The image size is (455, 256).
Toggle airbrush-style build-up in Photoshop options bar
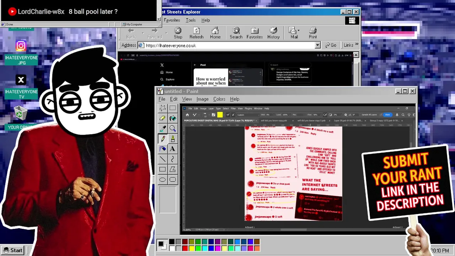coord(325,114)
